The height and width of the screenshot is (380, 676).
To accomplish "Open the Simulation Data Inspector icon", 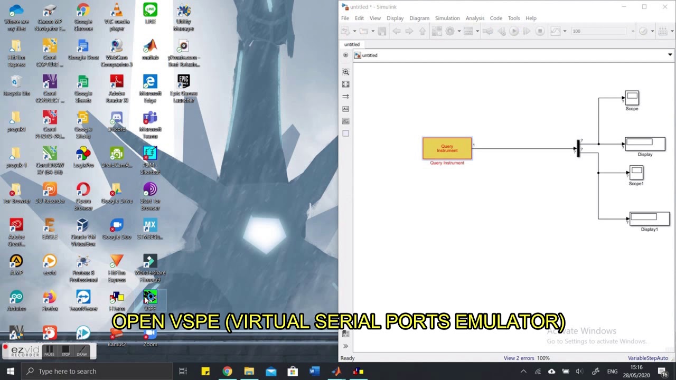I will click(555, 31).
